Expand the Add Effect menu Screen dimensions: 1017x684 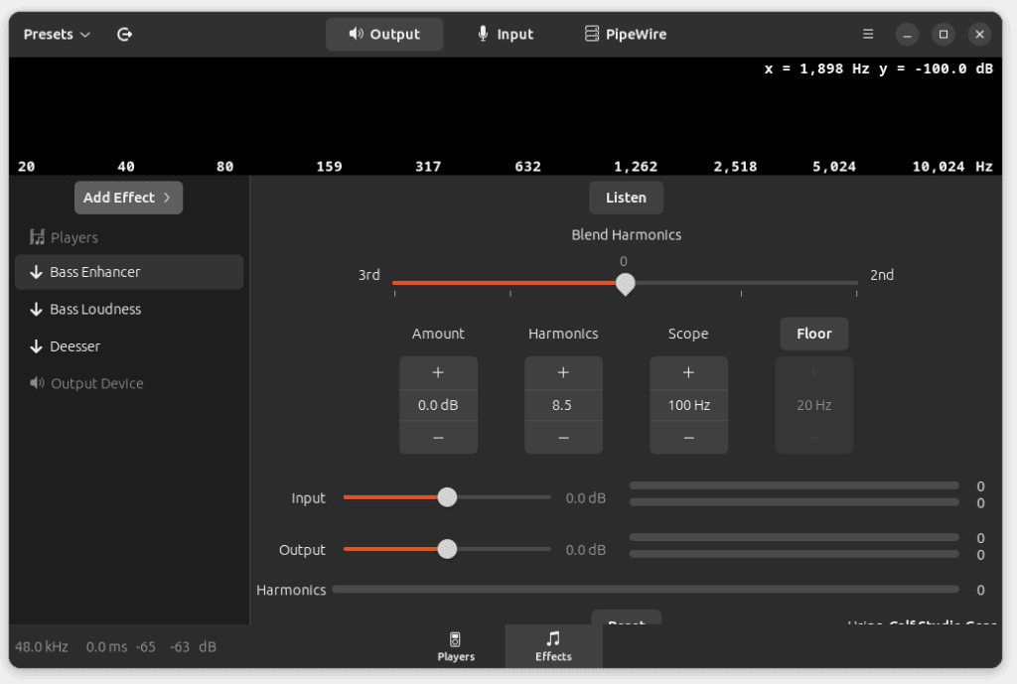[x=128, y=198]
